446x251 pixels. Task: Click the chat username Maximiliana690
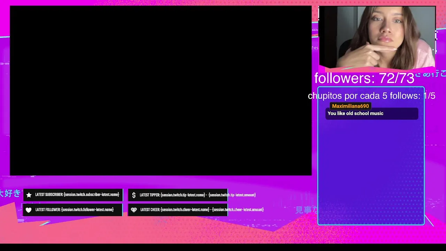[350, 106]
